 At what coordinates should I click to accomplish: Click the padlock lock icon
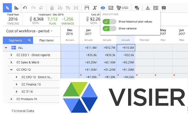pos(52,8)
